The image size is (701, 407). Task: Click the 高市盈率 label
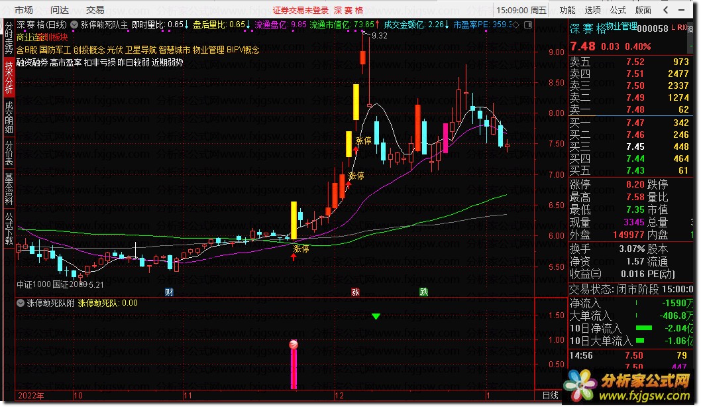[66, 62]
